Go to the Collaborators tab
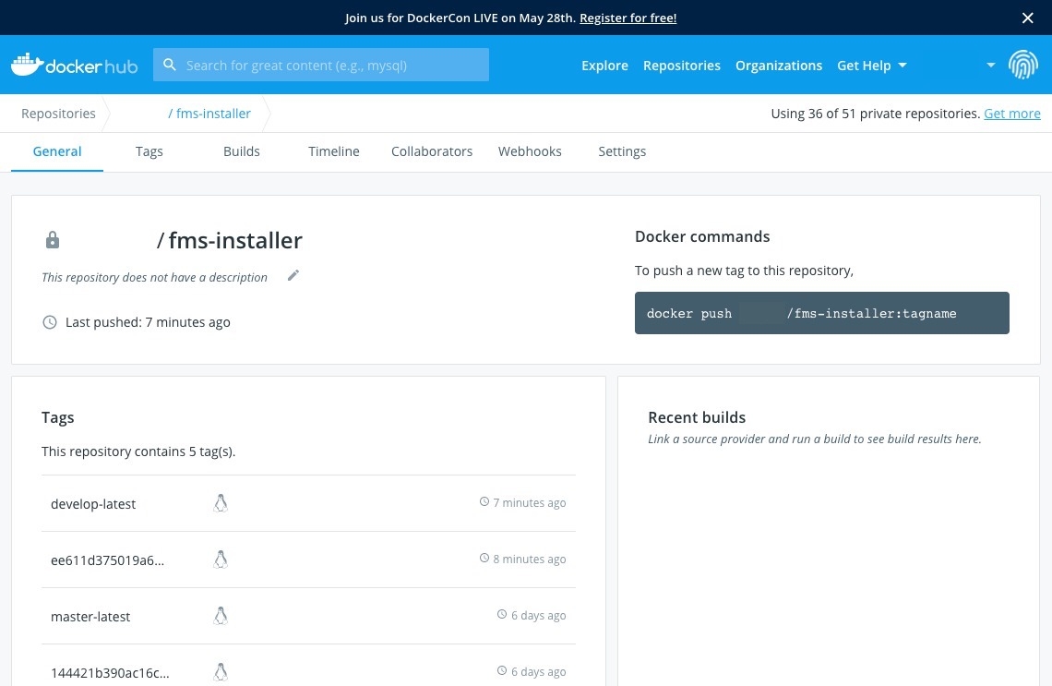The height and width of the screenshot is (686, 1052). click(x=432, y=151)
